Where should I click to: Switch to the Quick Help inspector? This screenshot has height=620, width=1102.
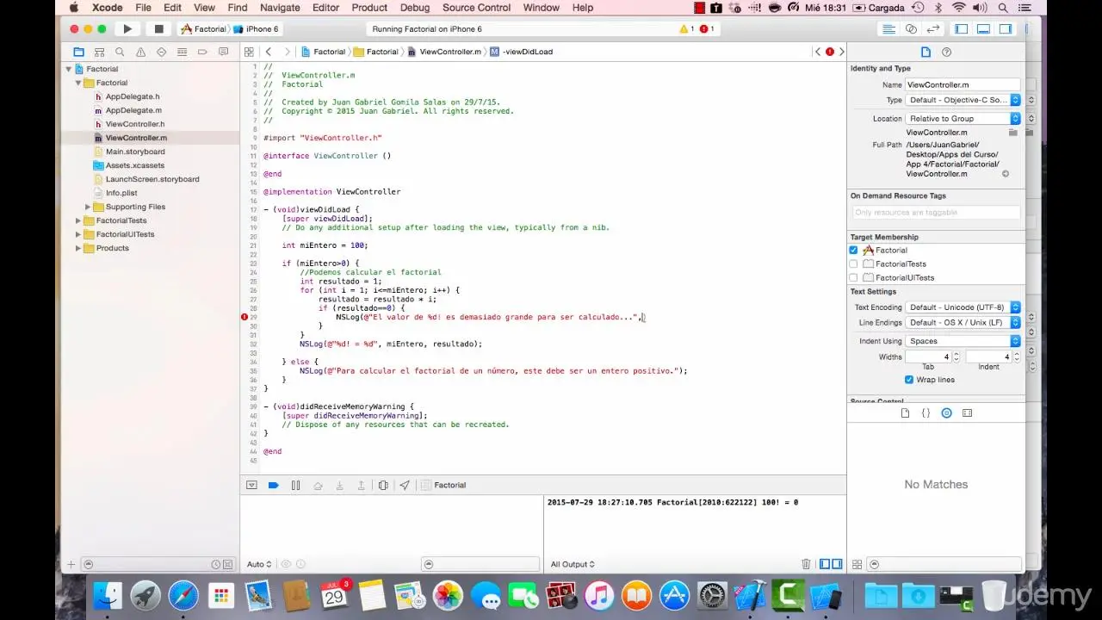pos(946,52)
